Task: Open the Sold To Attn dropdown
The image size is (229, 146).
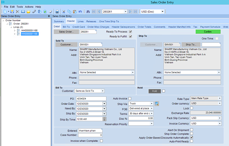Action: (x=132, y=72)
